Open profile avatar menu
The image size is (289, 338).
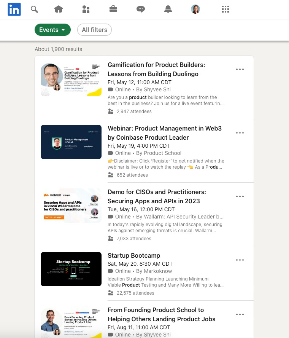tap(195, 9)
